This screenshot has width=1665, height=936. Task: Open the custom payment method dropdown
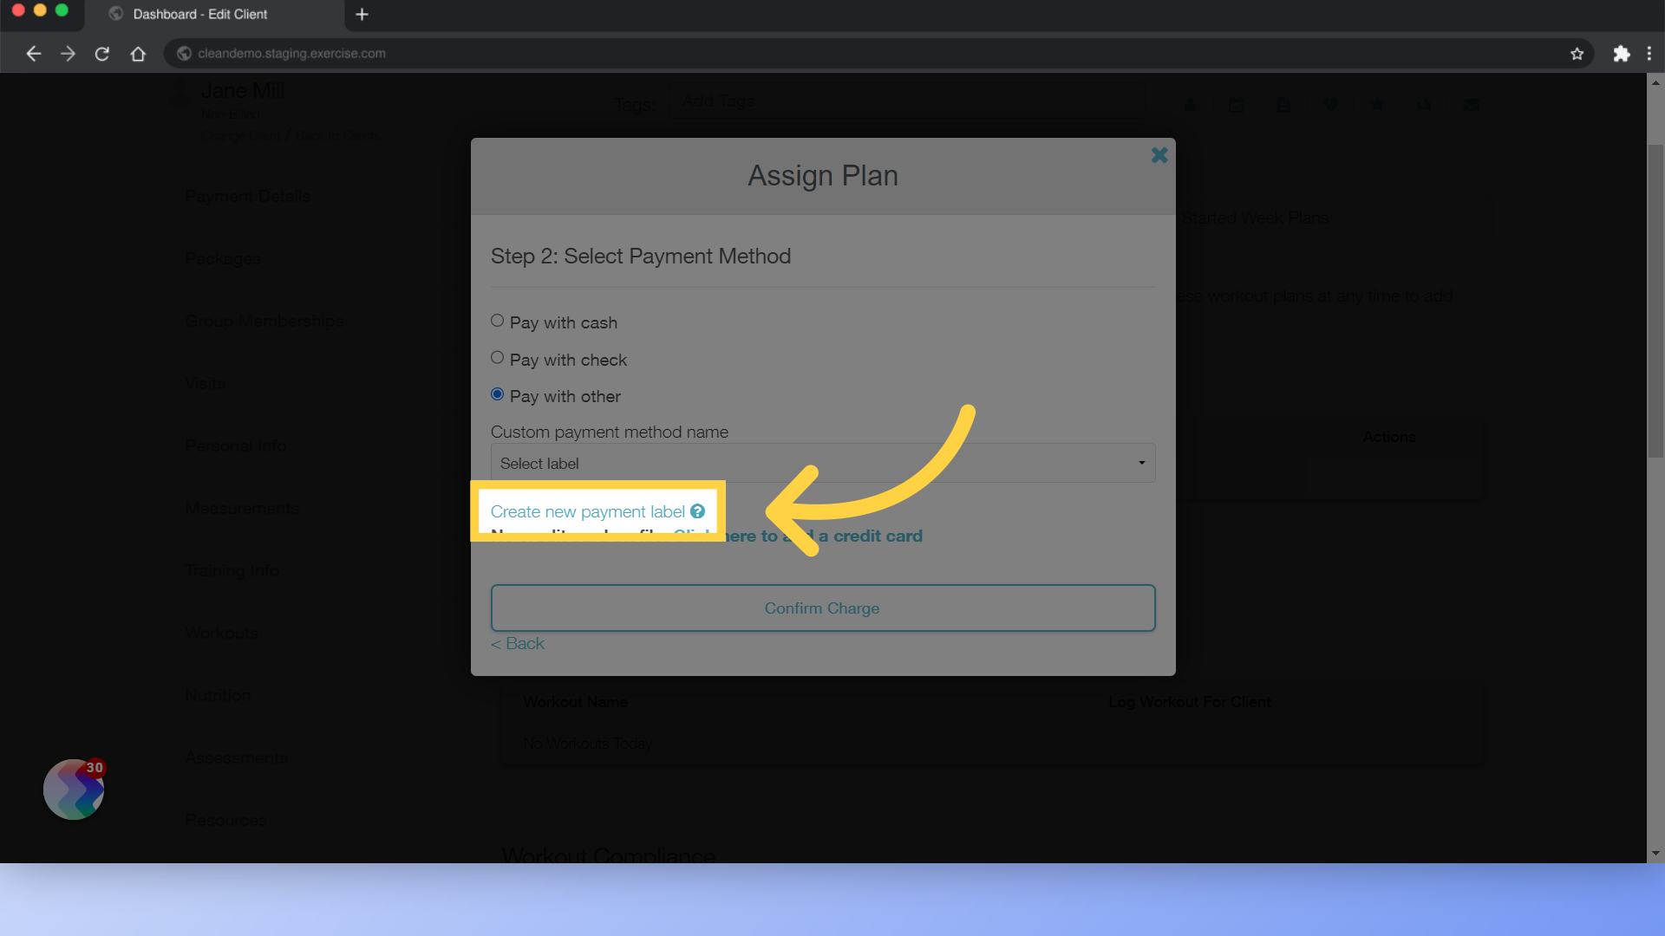[x=821, y=462]
